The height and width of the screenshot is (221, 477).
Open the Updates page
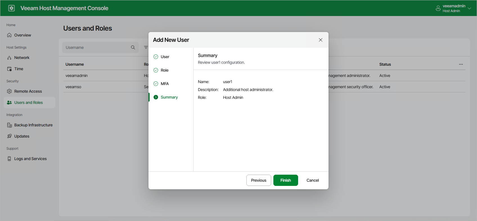tap(30, 136)
